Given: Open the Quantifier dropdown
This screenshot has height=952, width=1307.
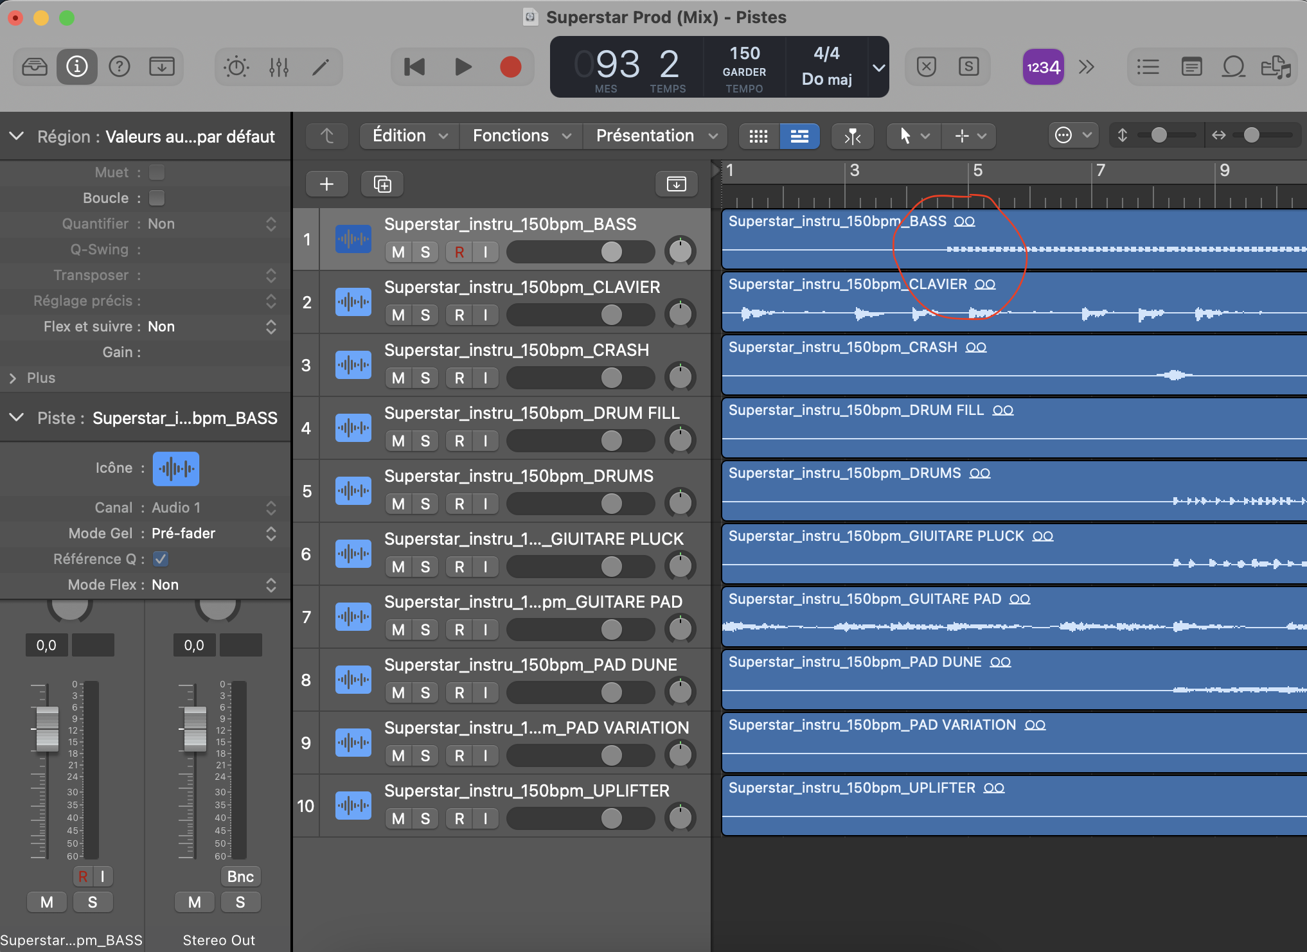Looking at the screenshot, I should [x=271, y=224].
